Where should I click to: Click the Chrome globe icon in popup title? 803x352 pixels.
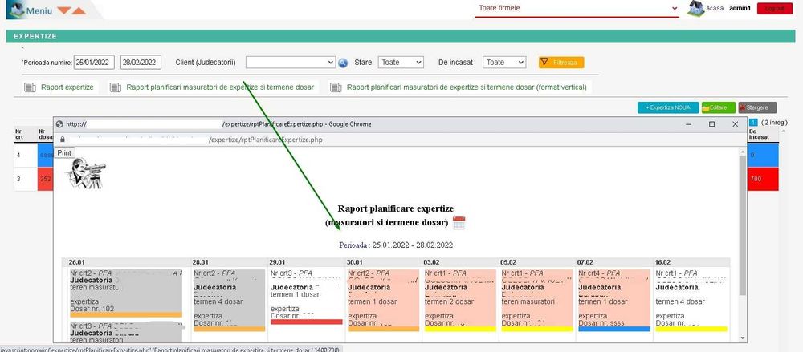(x=59, y=123)
